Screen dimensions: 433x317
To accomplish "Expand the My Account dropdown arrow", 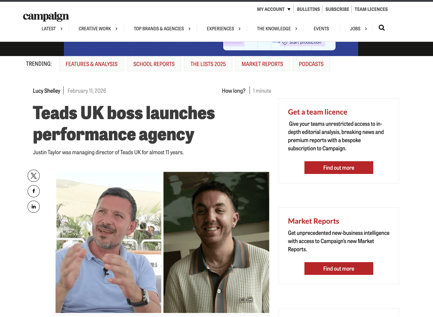I will [x=289, y=9].
